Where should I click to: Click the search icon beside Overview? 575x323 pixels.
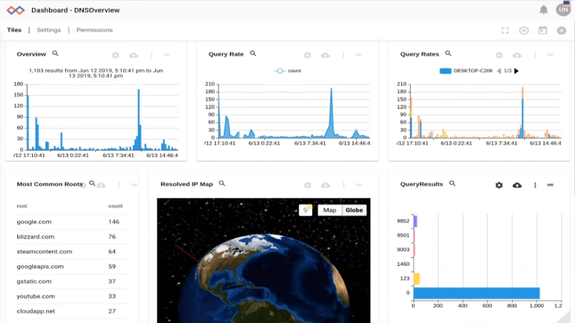coord(56,54)
